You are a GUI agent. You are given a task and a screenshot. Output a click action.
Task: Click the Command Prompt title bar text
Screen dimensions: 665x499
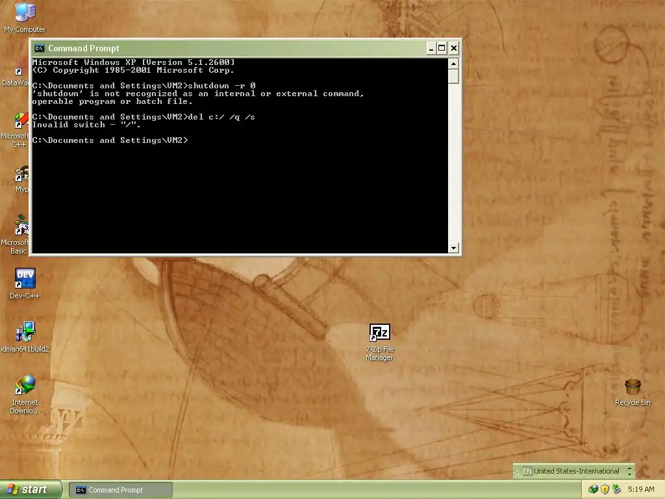[84, 48]
